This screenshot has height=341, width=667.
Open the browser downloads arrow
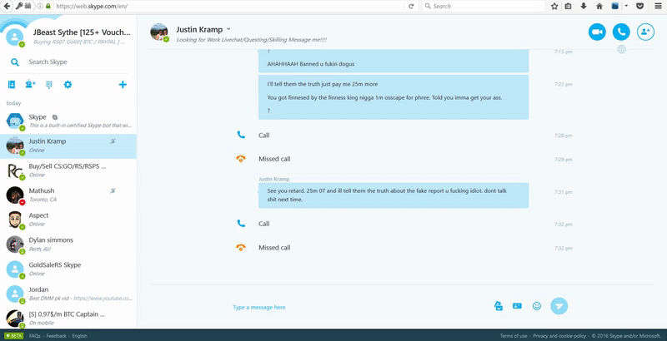click(584, 6)
